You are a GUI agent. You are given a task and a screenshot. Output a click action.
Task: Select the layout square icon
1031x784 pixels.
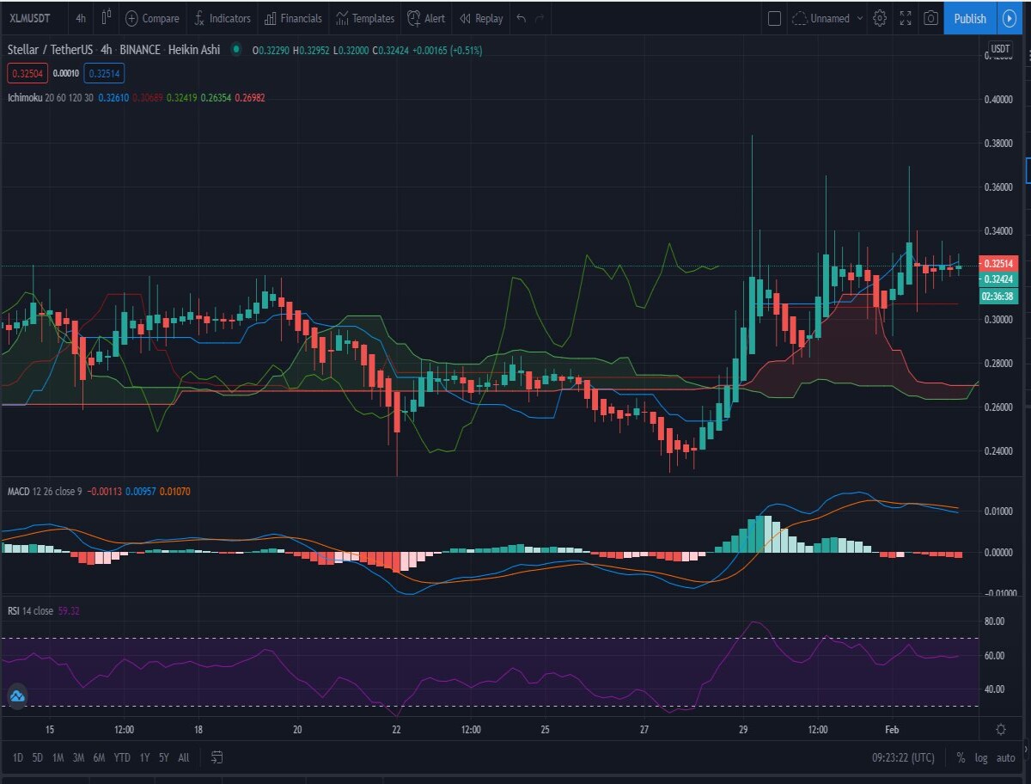774,18
